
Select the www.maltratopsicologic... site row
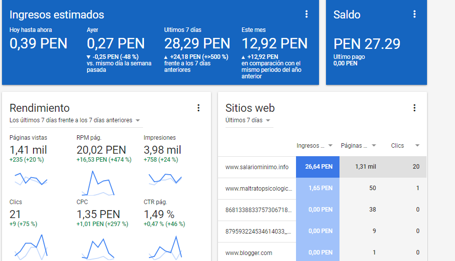[x=322, y=188]
